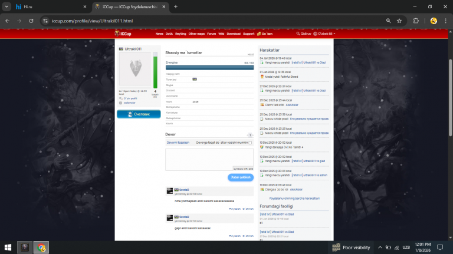The height and width of the screenshot is (254, 453).
Task: Click the level shield icon dated 19 Dec 20:02
Action: pos(262,147)
